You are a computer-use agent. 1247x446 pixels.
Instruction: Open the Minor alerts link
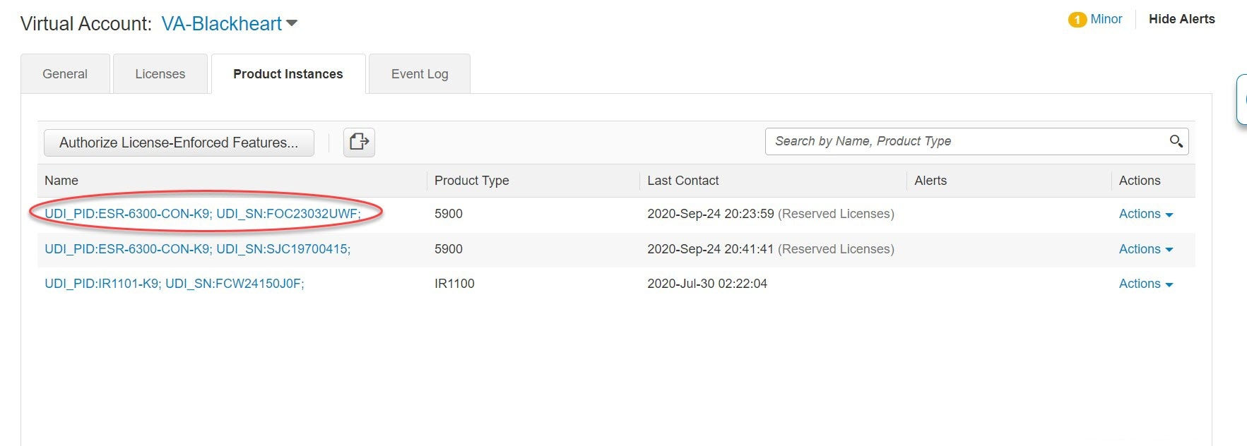coord(1106,19)
